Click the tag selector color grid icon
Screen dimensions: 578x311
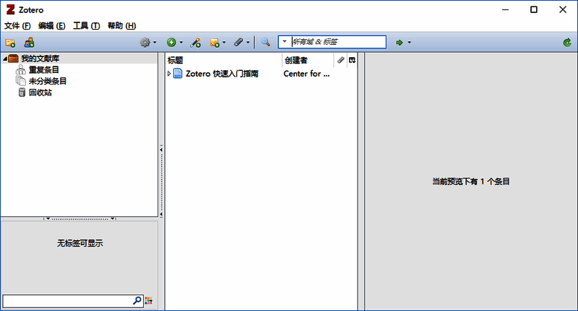coord(149,301)
